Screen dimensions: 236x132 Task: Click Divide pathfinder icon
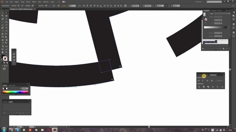click(199, 87)
